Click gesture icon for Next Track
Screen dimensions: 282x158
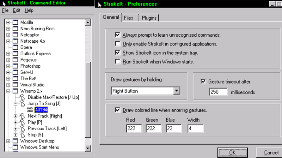(x=22, y=116)
